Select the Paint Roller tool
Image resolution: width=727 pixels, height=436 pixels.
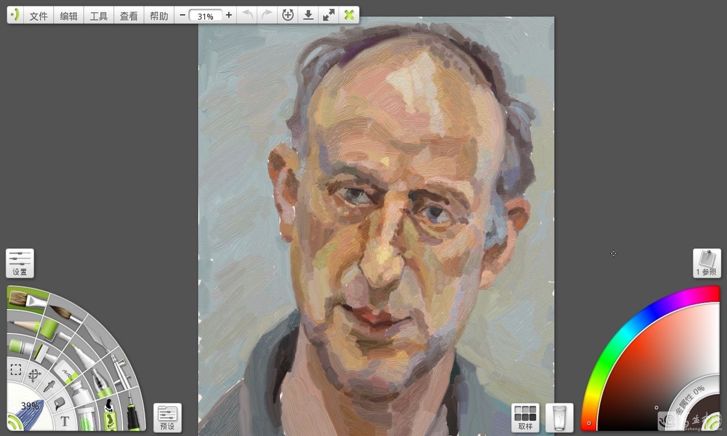point(51,329)
